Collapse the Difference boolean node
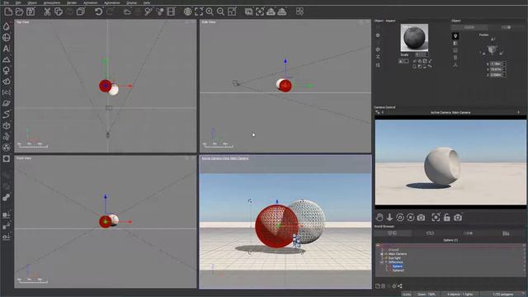Screen dimensions: 528x297 [381, 262]
